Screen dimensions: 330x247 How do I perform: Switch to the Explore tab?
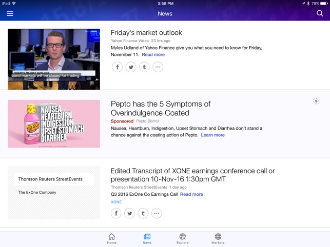click(183, 239)
